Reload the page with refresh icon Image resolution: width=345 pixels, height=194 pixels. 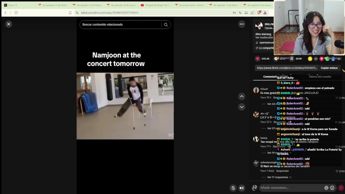coord(16,13)
